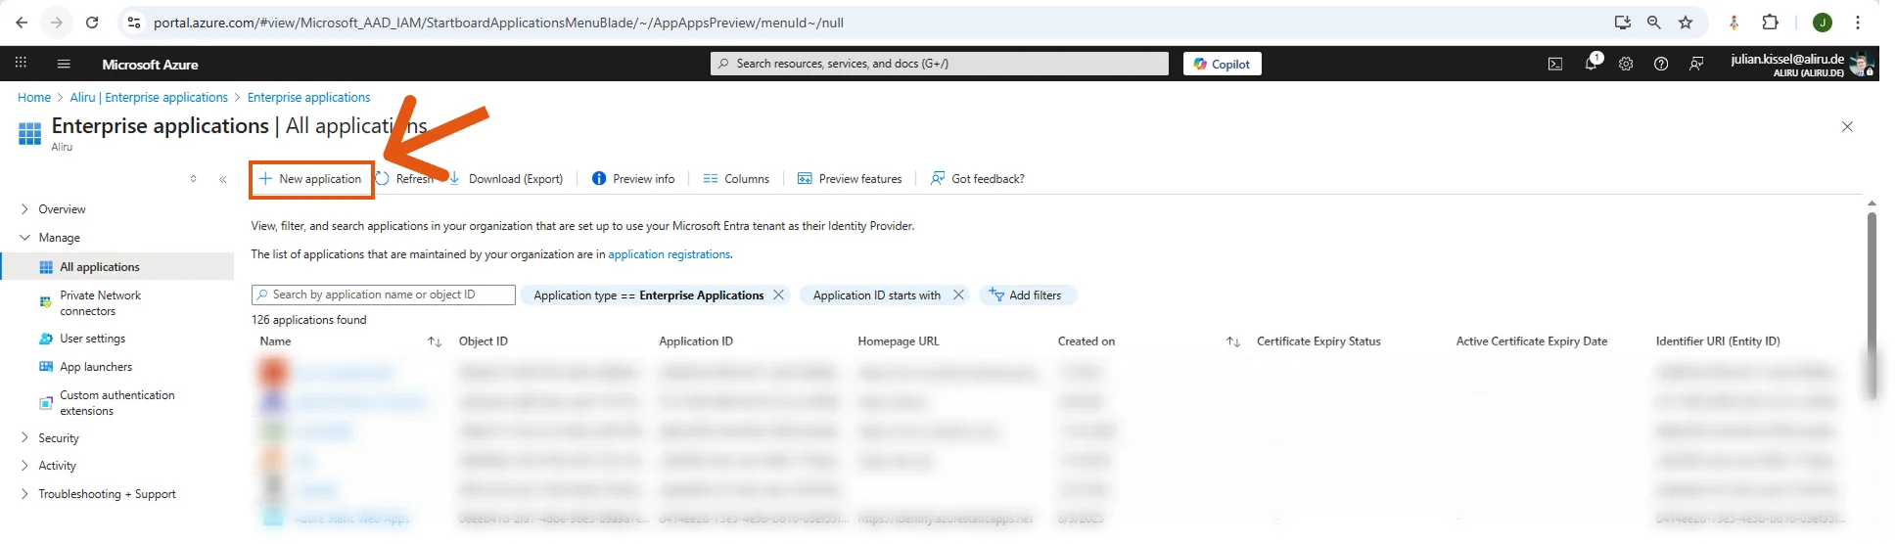Click the up/down expand-collapse menu arrows
Screen dimensions: 1896x544
194,179
